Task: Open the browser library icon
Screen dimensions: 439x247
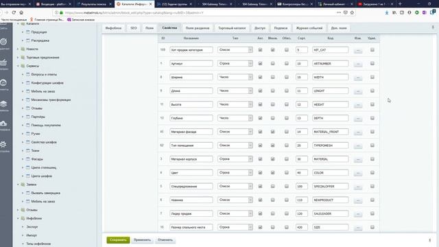Action: coord(394,12)
